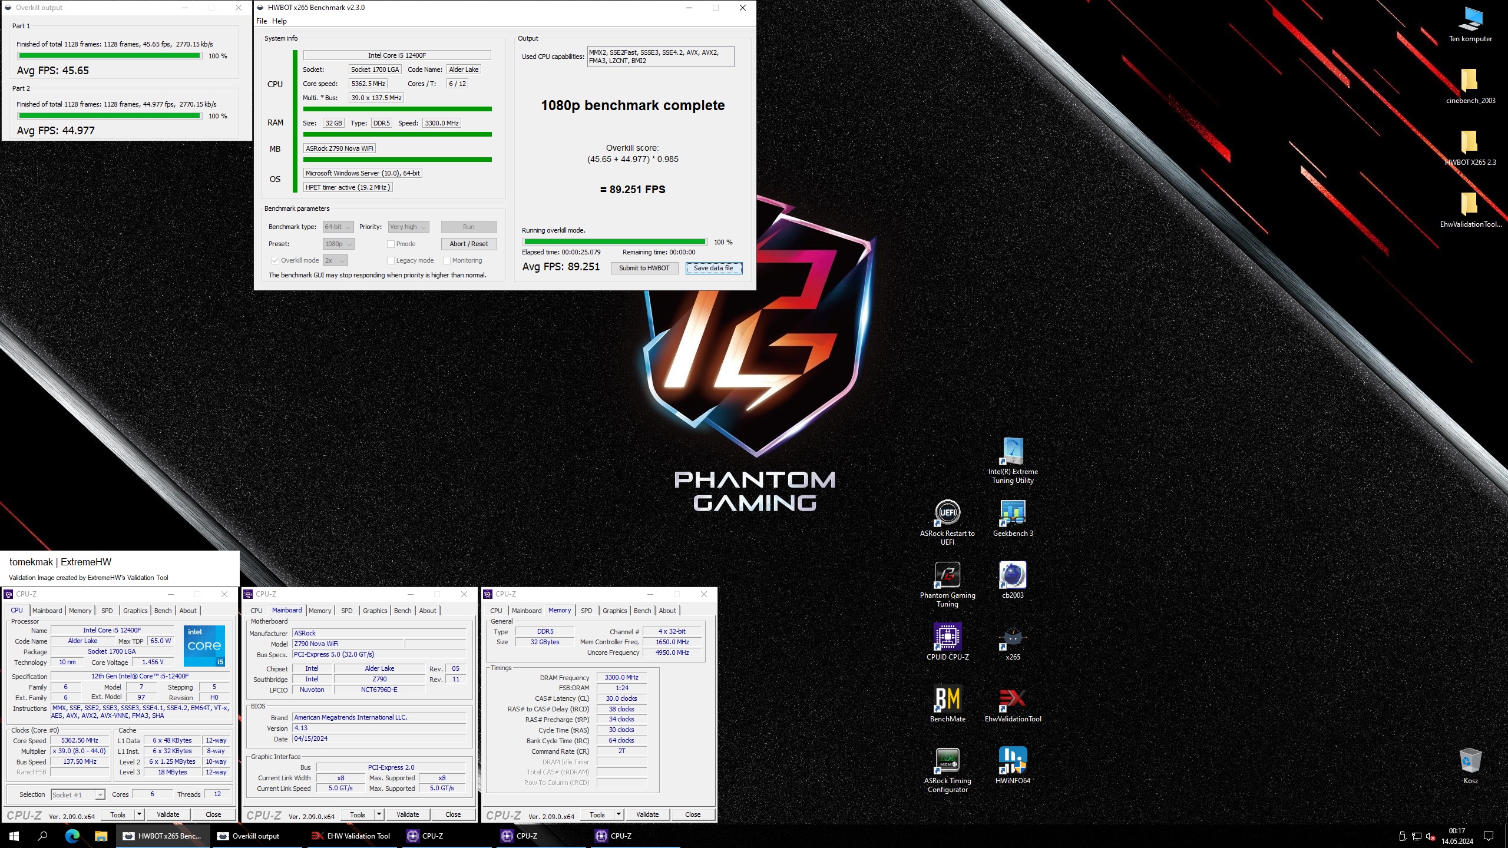The width and height of the screenshot is (1508, 848).
Task: Switch to SPD tab in Mainboard CPU-Z window
Action: coord(347,611)
